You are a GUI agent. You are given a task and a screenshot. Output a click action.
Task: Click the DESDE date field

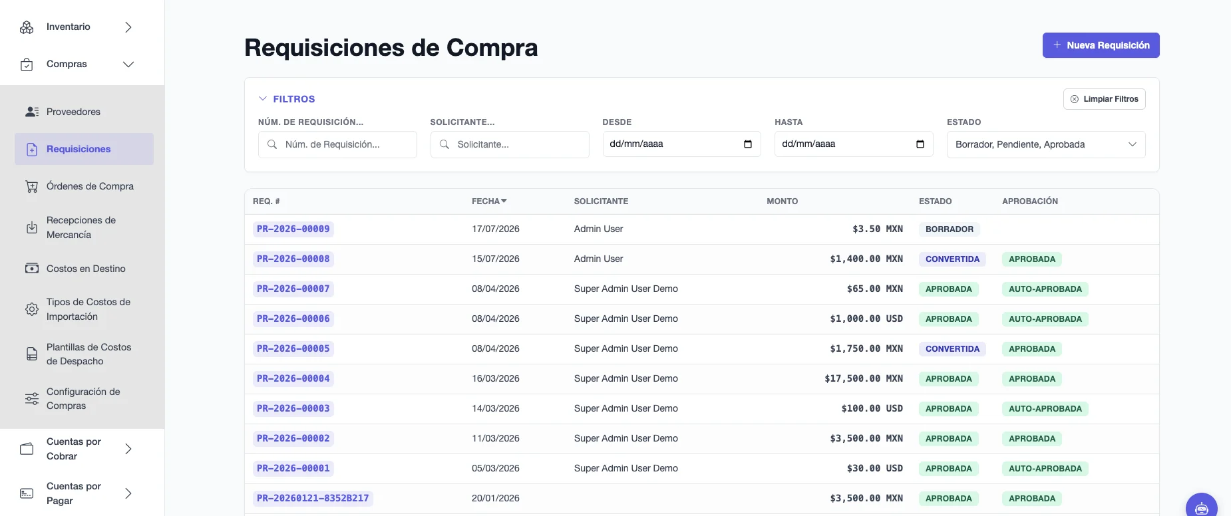coord(681,144)
